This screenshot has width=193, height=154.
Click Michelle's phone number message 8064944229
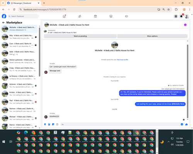54,117
